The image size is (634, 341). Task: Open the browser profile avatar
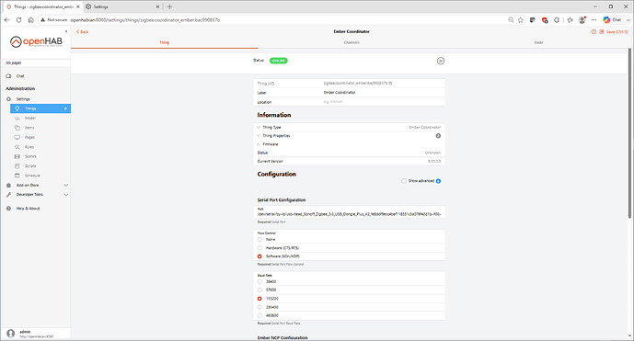tap(582, 20)
